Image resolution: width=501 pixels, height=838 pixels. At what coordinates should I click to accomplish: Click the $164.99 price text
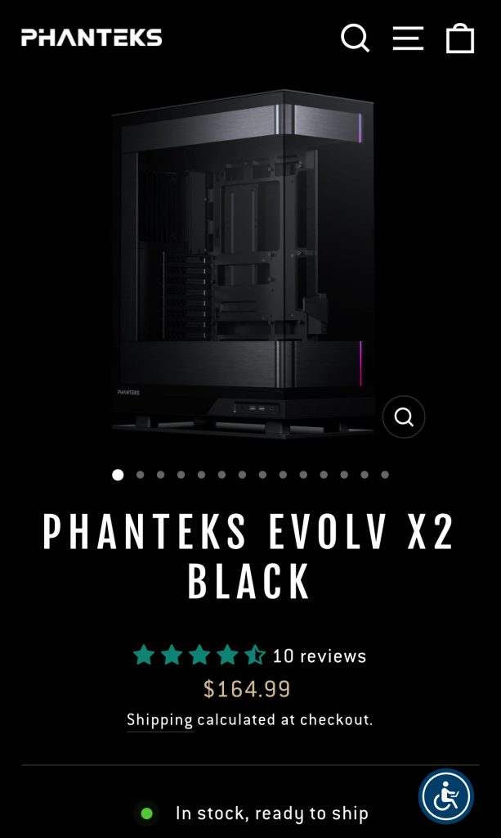click(247, 689)
